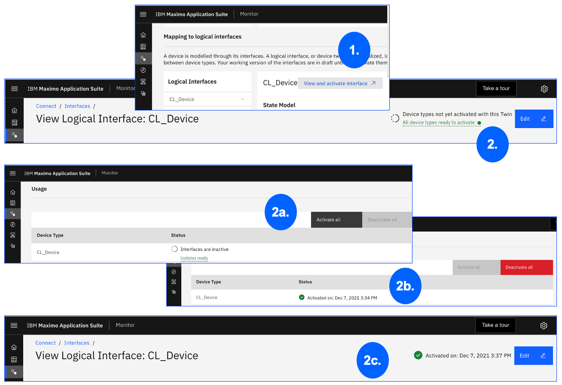Click Monitor in the Usage panel header

[110, 173]
